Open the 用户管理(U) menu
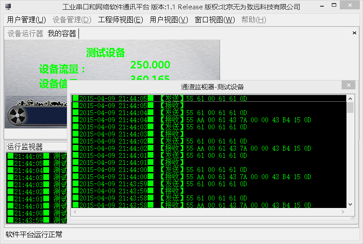 click(26, 20)
